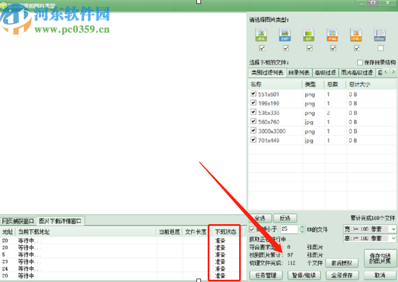Open 任务管理 button

point(266,275)
